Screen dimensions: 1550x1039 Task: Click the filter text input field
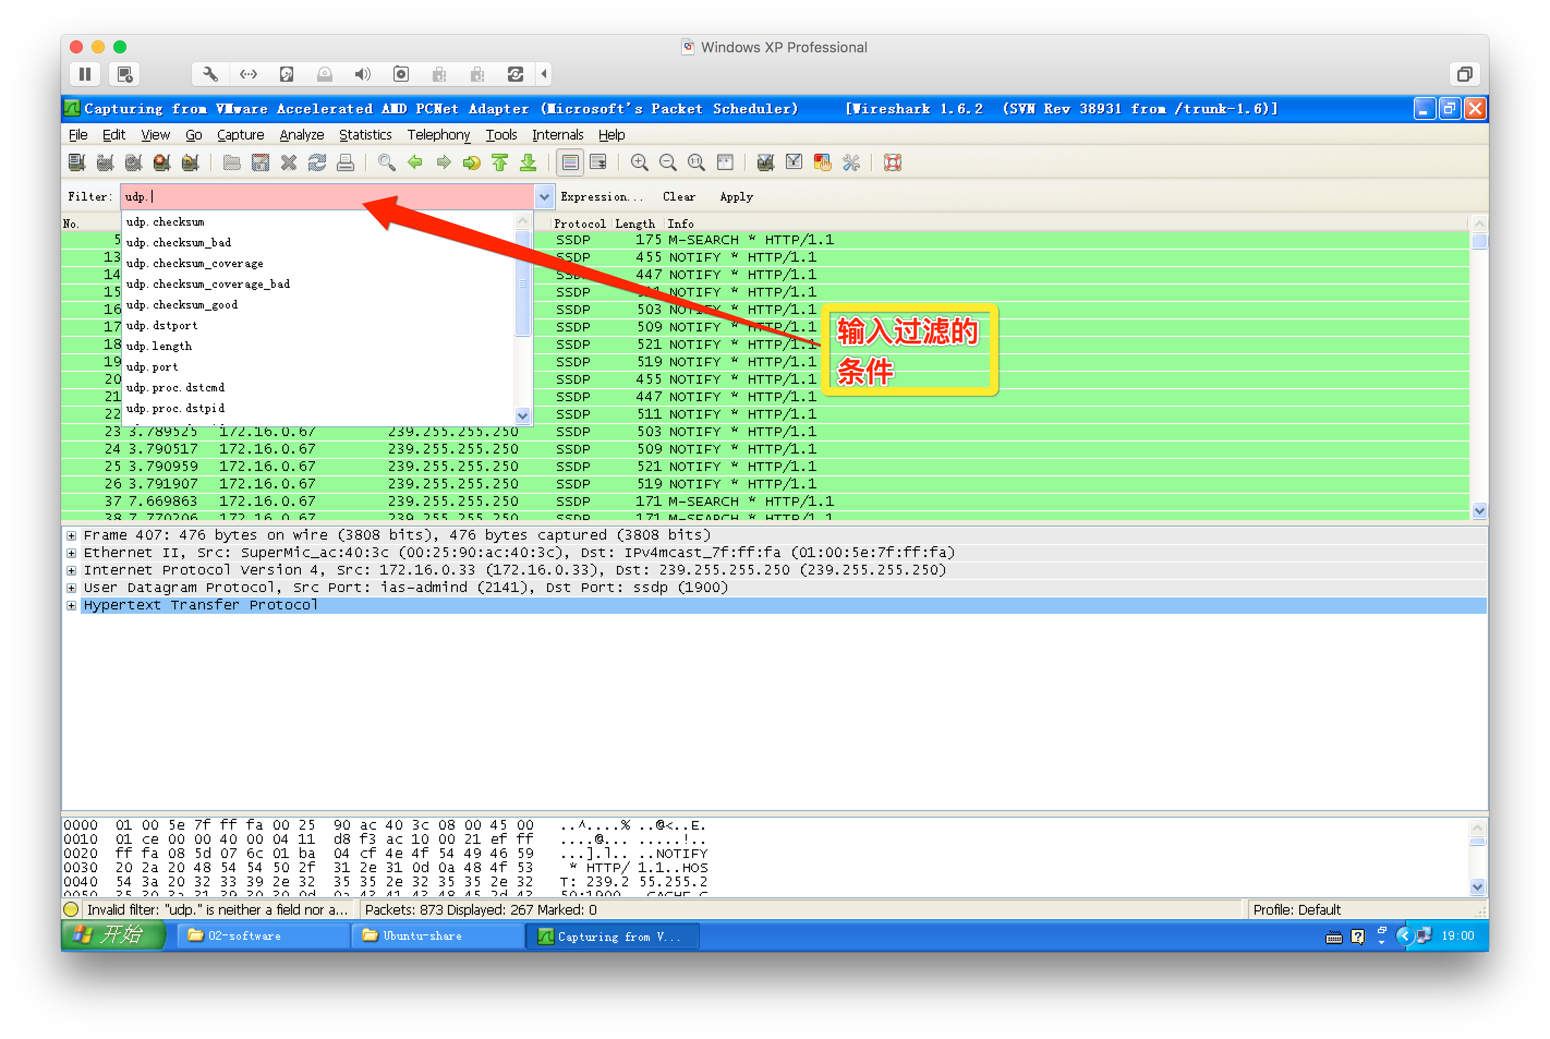327,197
